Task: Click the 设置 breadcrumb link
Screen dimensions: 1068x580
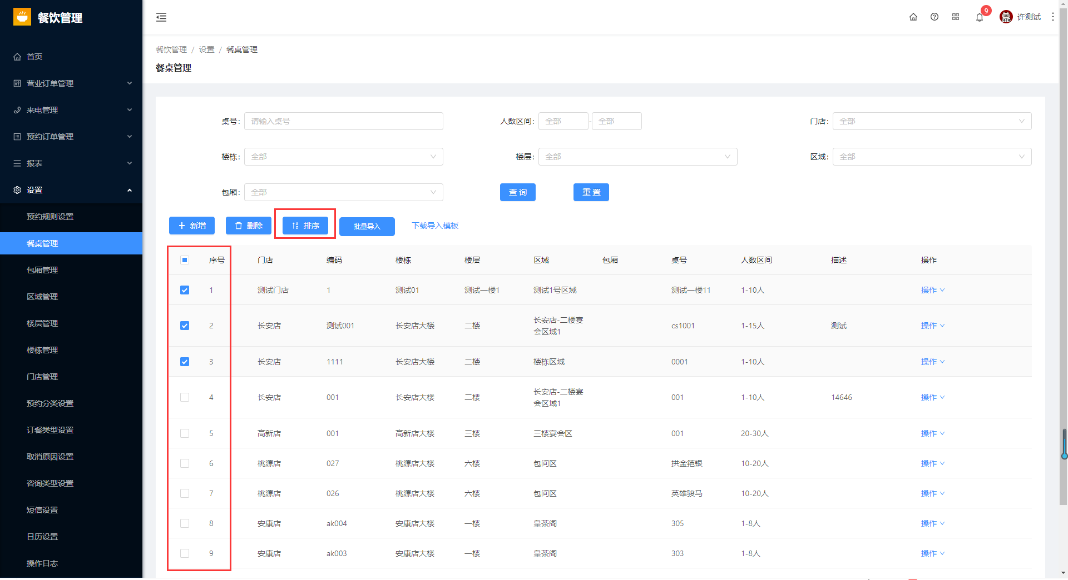Action: (206, 49)
